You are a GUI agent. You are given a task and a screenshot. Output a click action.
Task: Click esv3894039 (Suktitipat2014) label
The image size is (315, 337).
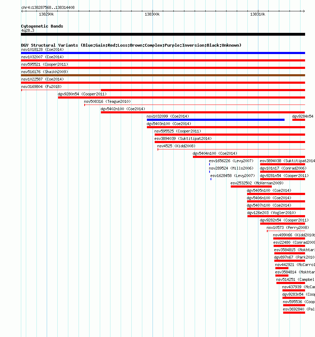183,138
